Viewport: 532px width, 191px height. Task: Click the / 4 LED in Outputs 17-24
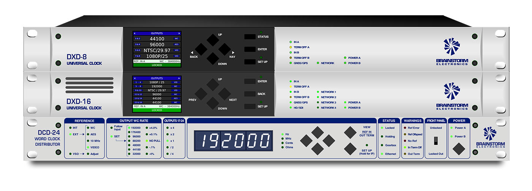167,154
